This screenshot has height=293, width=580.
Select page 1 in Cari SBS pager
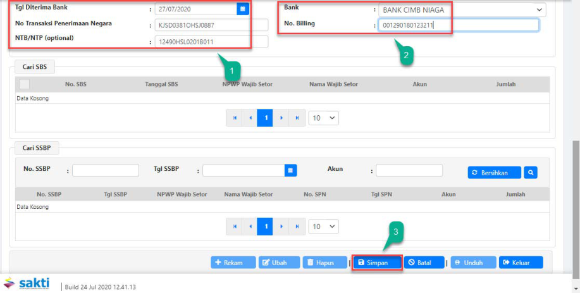[266, 118]
